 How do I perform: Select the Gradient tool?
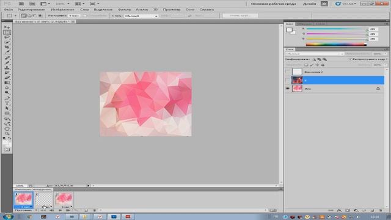[x=7, y=83]
